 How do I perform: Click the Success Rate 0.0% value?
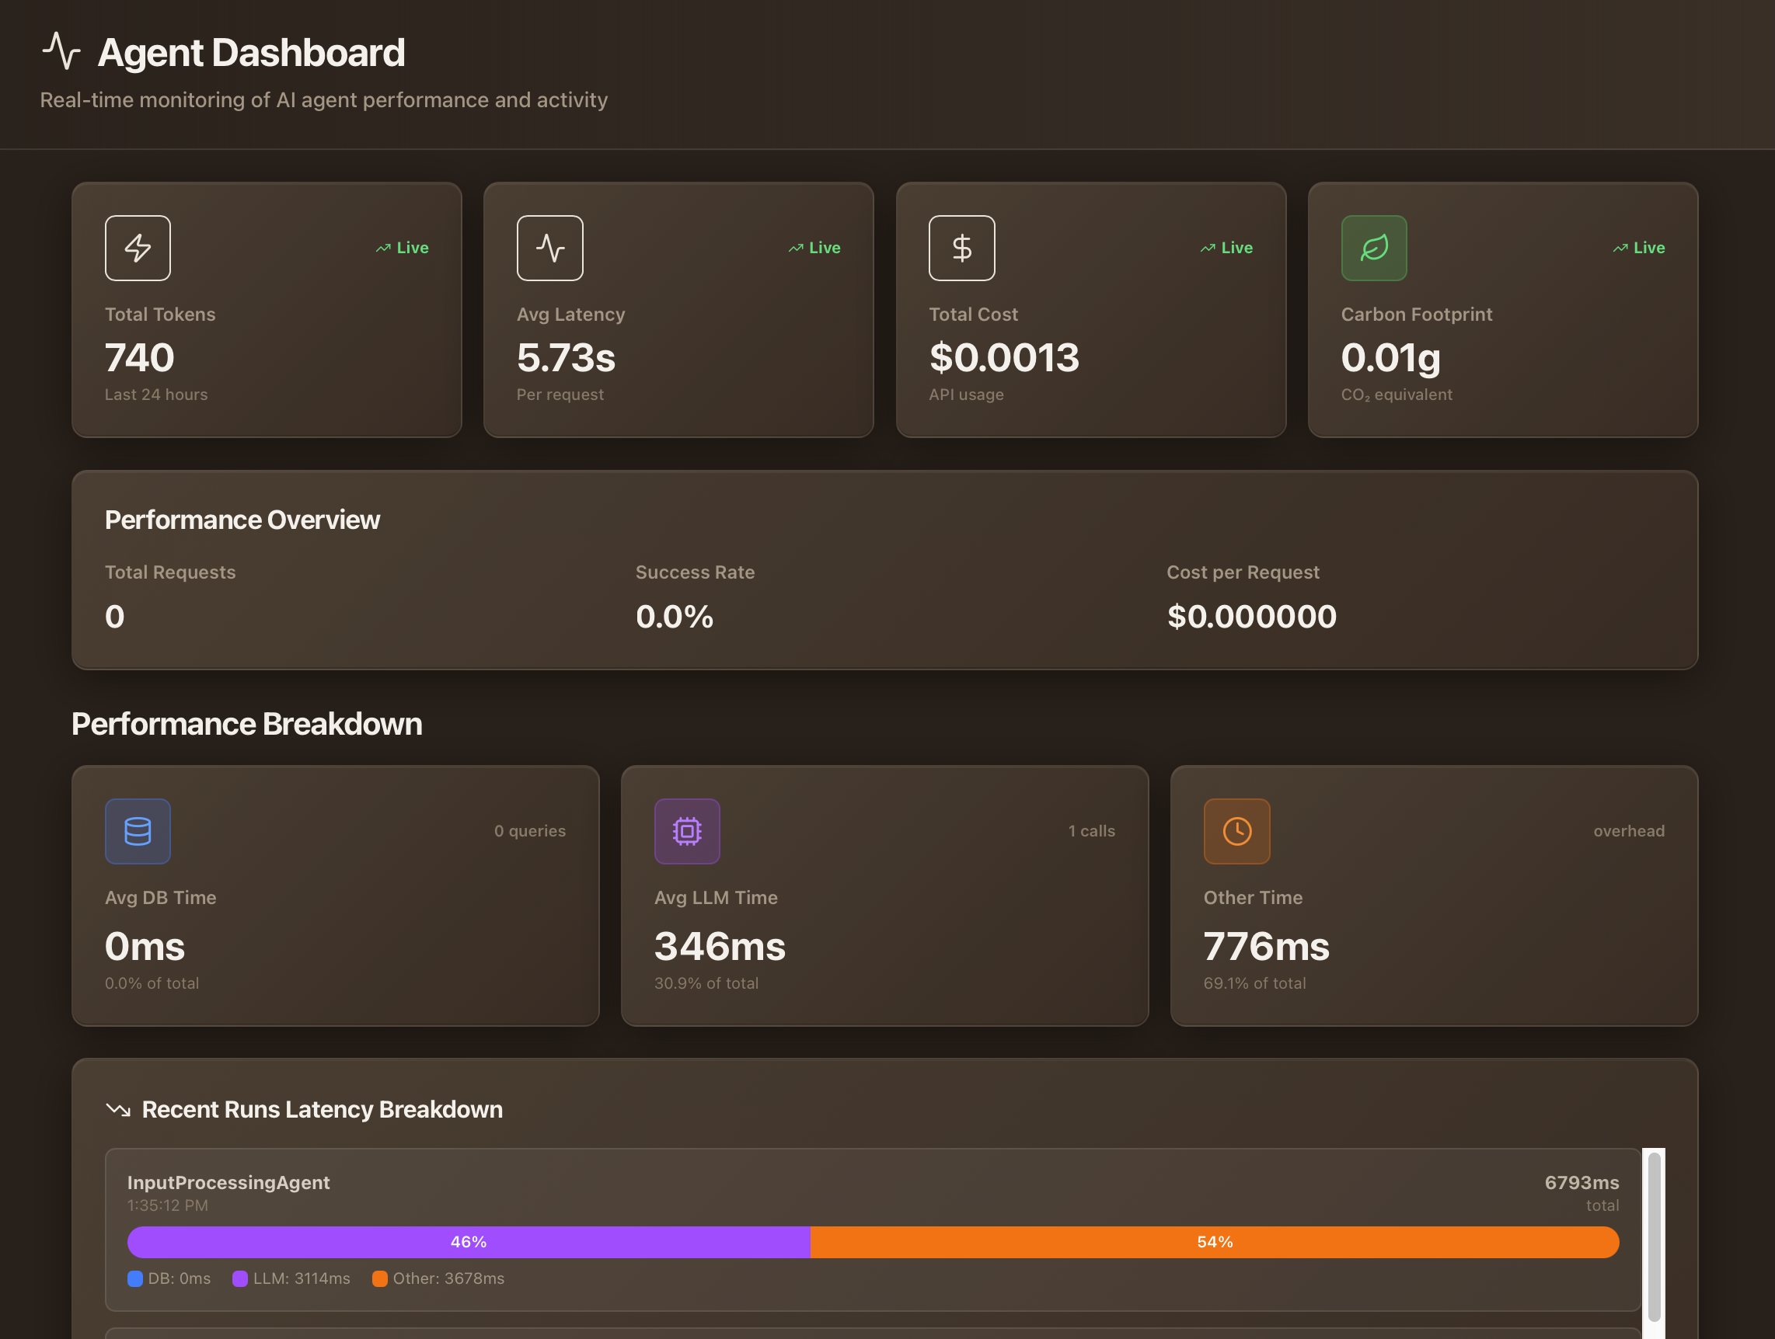coord(674,617)
